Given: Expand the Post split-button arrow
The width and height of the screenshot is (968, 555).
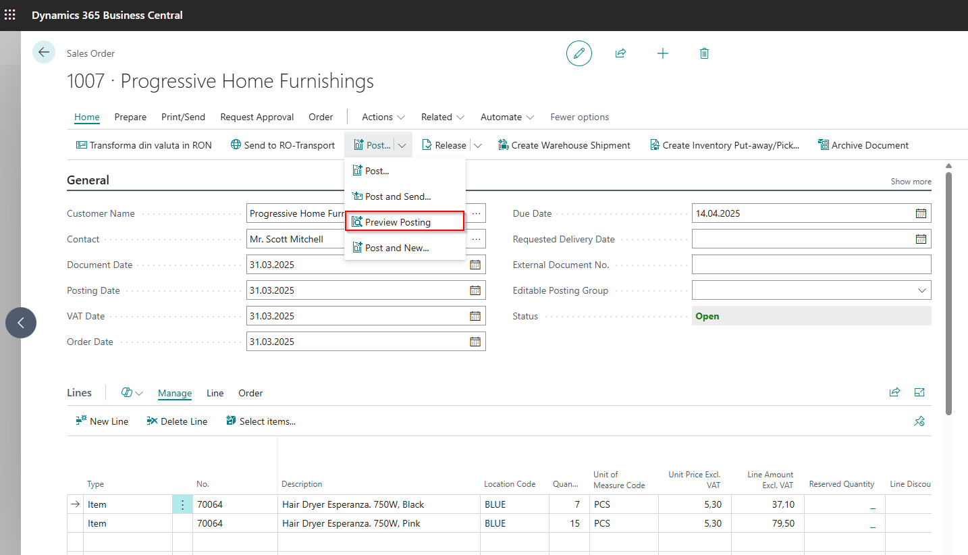Looking at the screenshot, I should [x=402, y=145].
